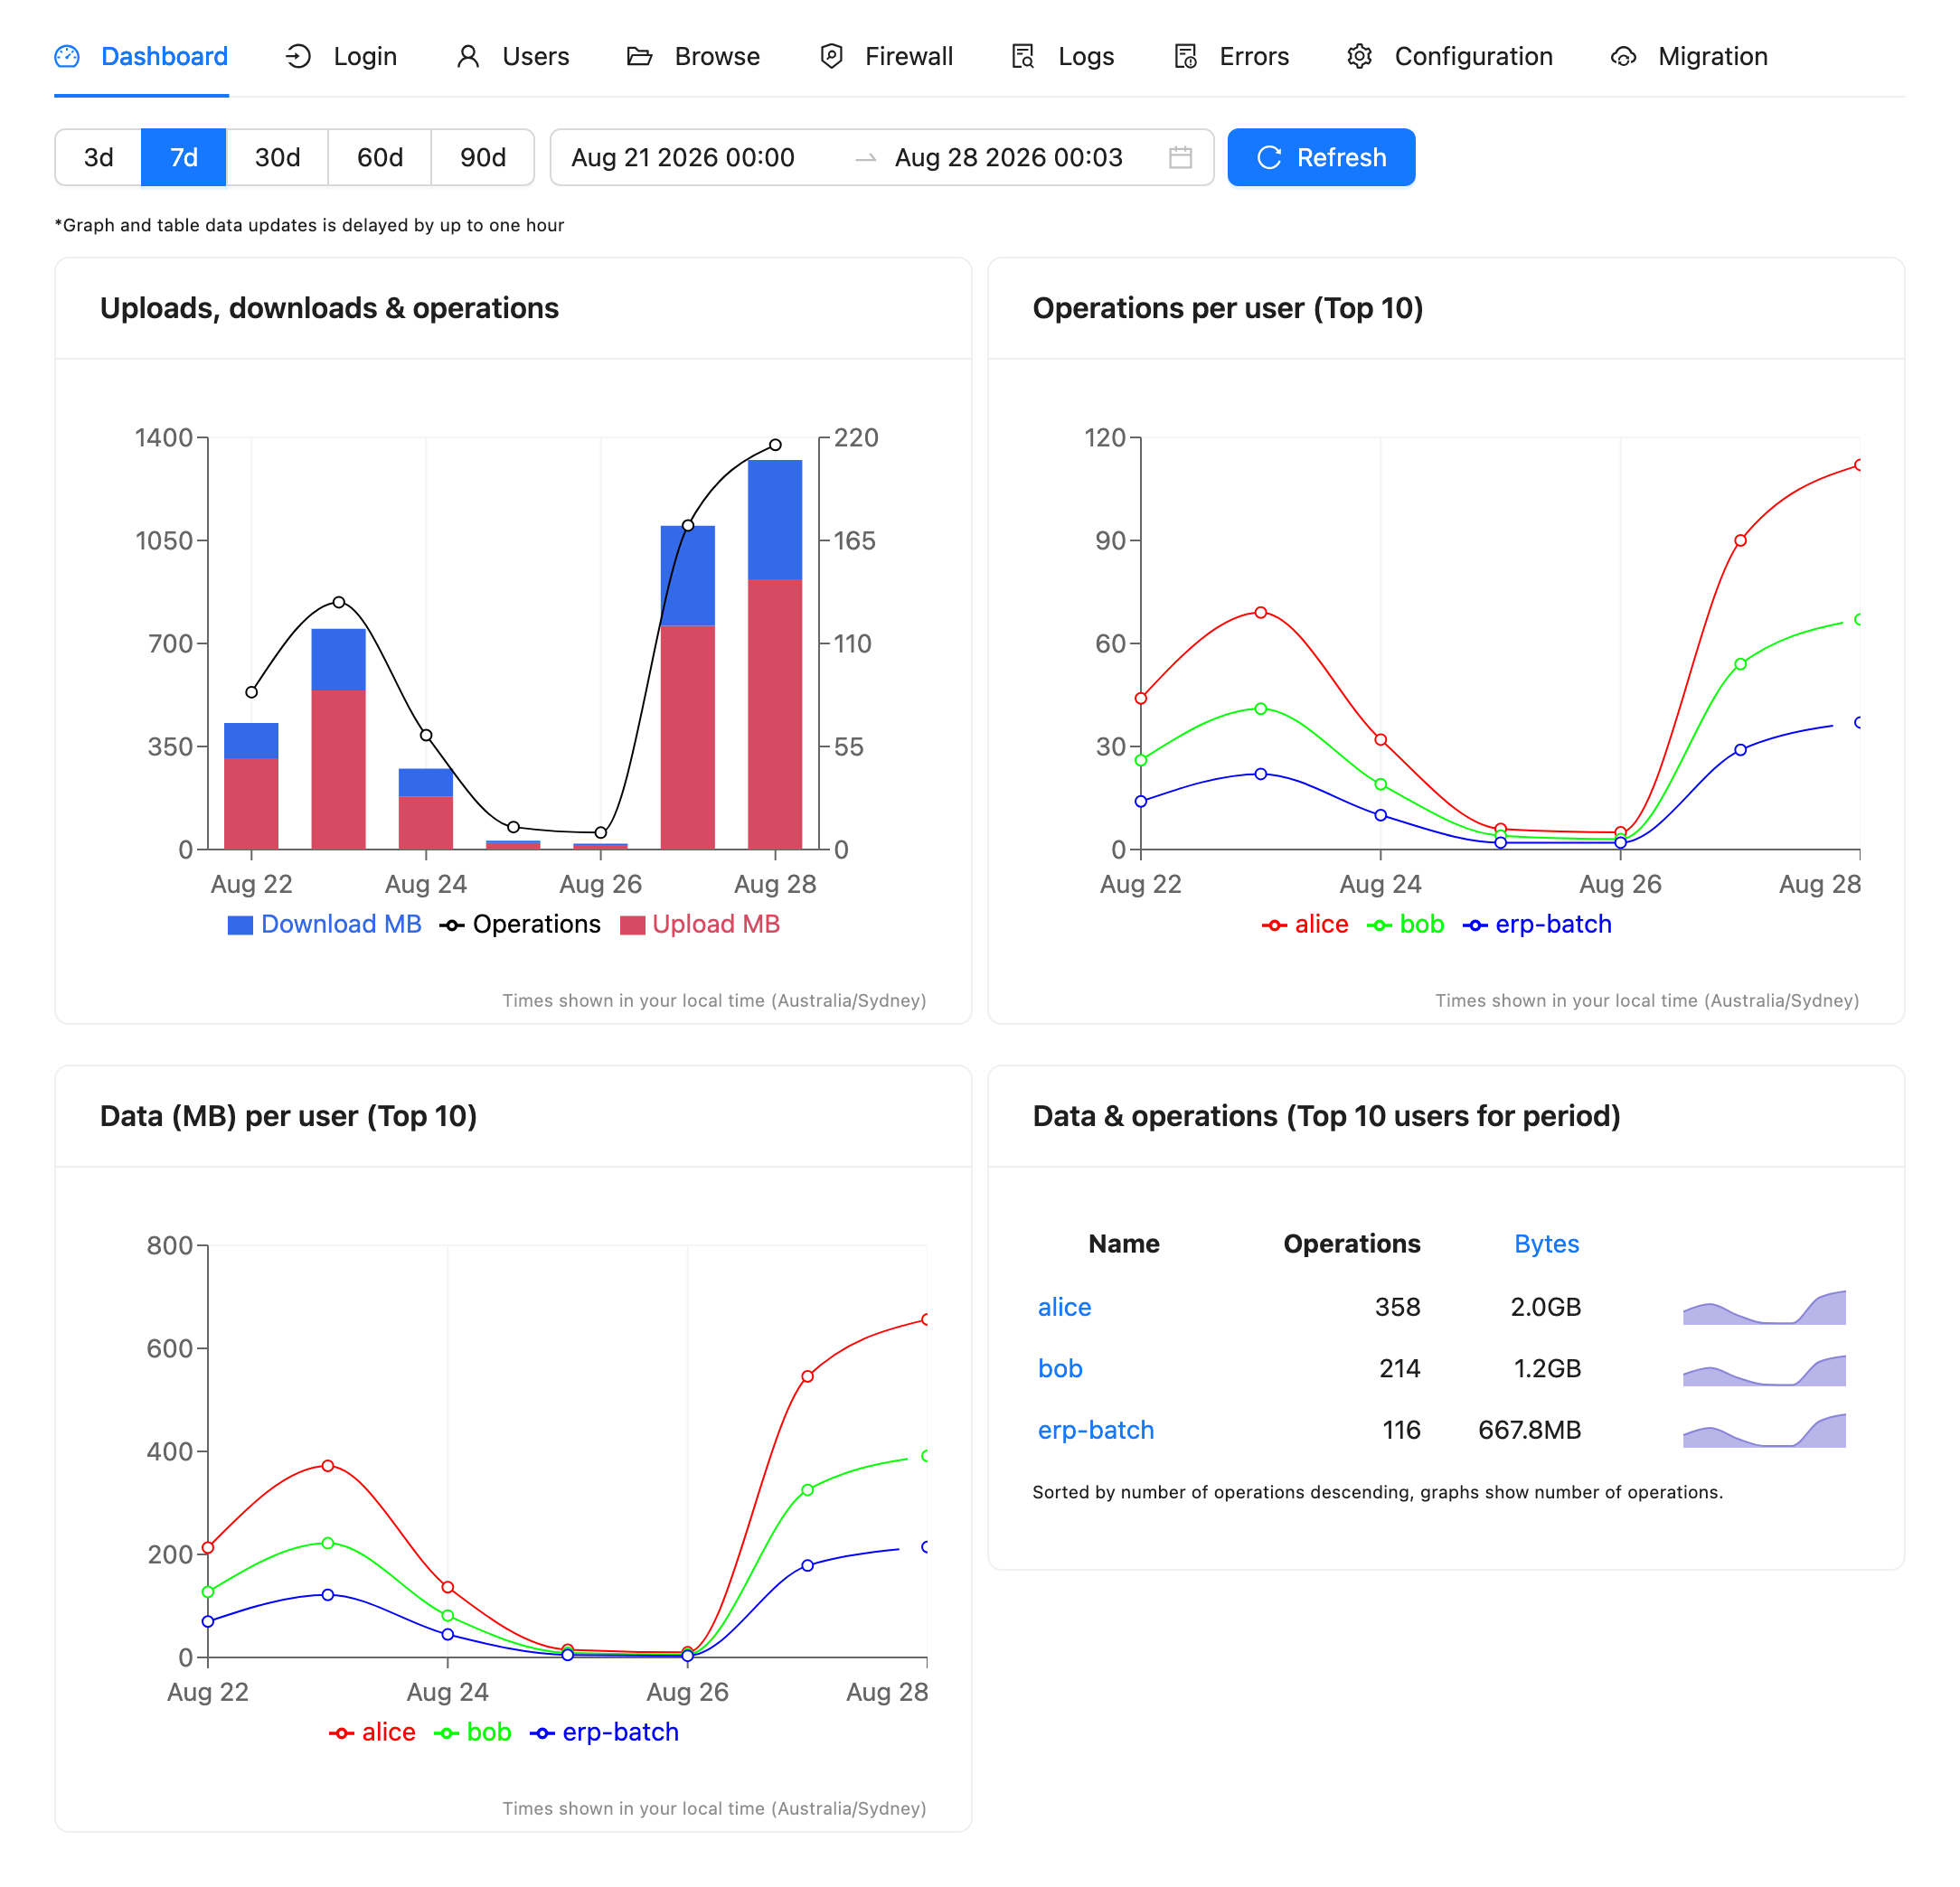Open erp-batch user link in table
The height and width of the screenshot is (1887, 1960).
click(x=1096, y=1429)
